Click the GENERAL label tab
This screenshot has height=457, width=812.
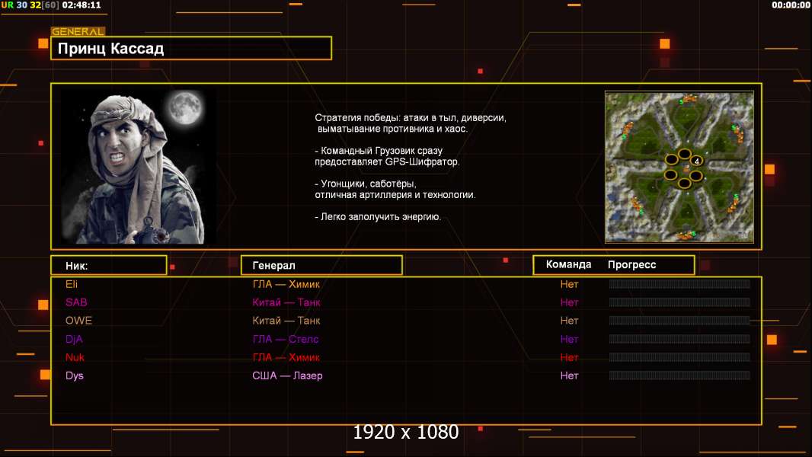tap(78, 32)
